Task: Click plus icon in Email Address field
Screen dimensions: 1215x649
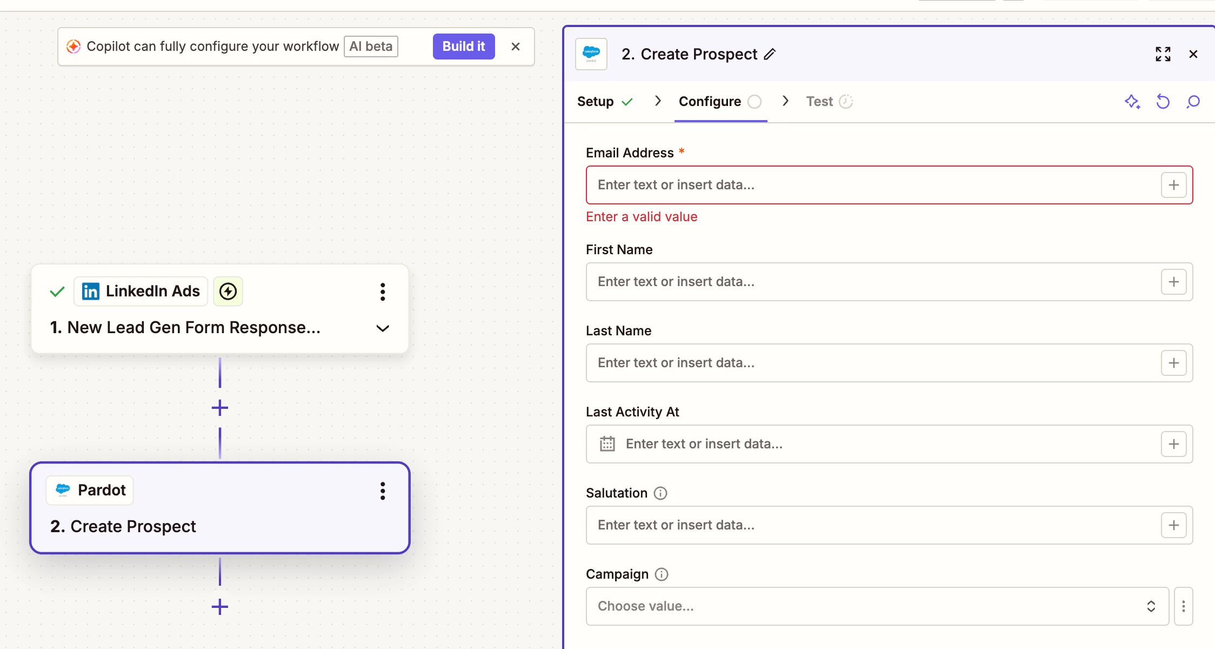Action: point(1173,185)
